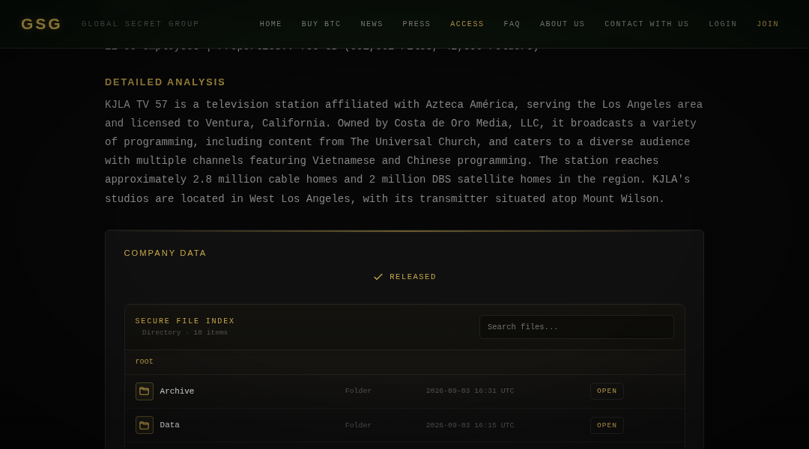The image size is (809, 449).
Task: Go to the Home page
Action: pyautogui.click(x=271, y=24)
